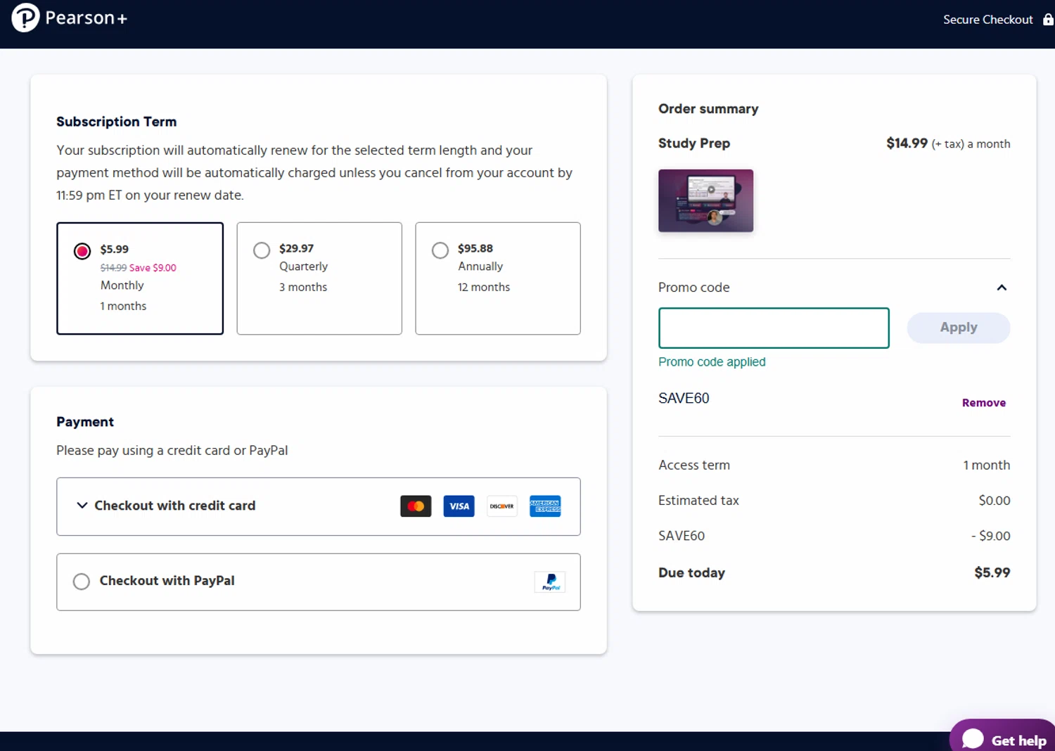Click the Pearson+ logo in the header
Viewport: 1055px width, 751px height.
pyautogui.click(x=70, y=18)
